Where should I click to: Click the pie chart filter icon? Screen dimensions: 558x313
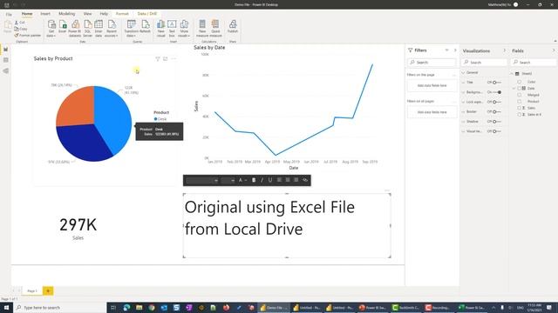click(x=158, y=59)
